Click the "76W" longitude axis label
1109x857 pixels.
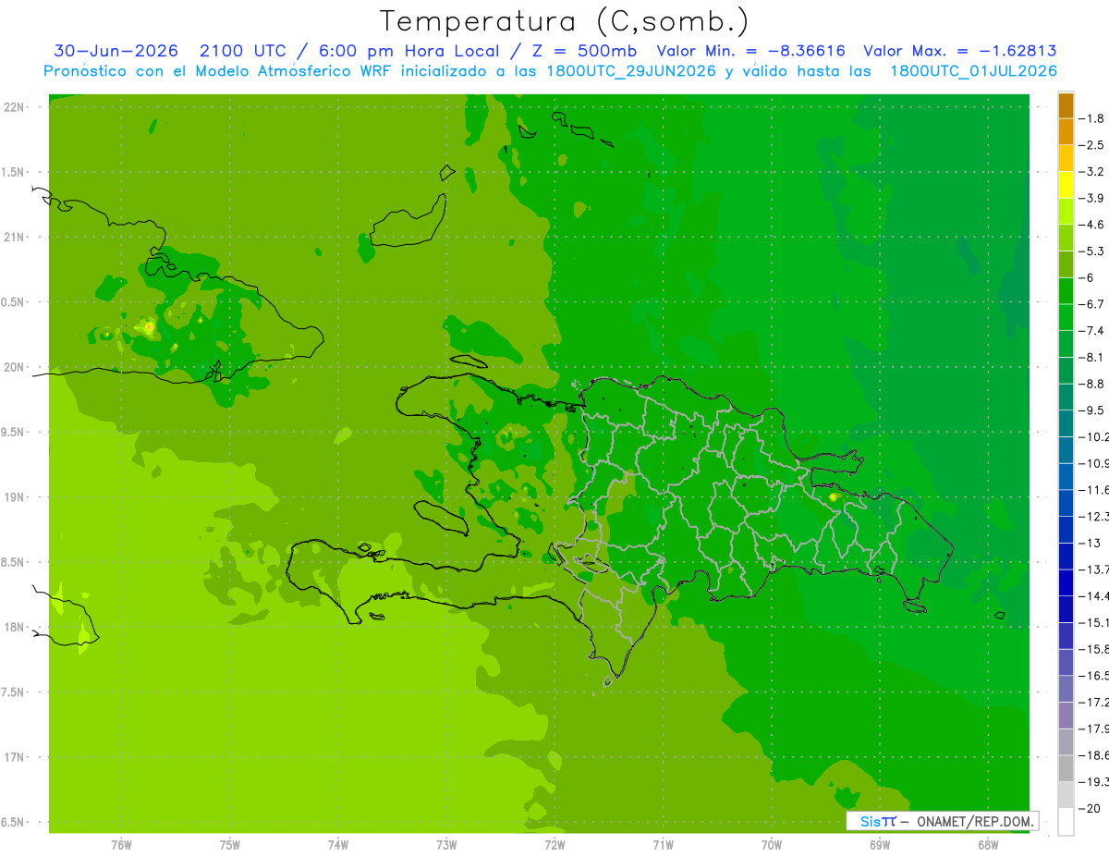point(121,844)
